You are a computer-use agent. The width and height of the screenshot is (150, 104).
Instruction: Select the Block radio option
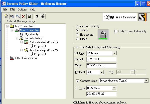(x=77, y=39)
